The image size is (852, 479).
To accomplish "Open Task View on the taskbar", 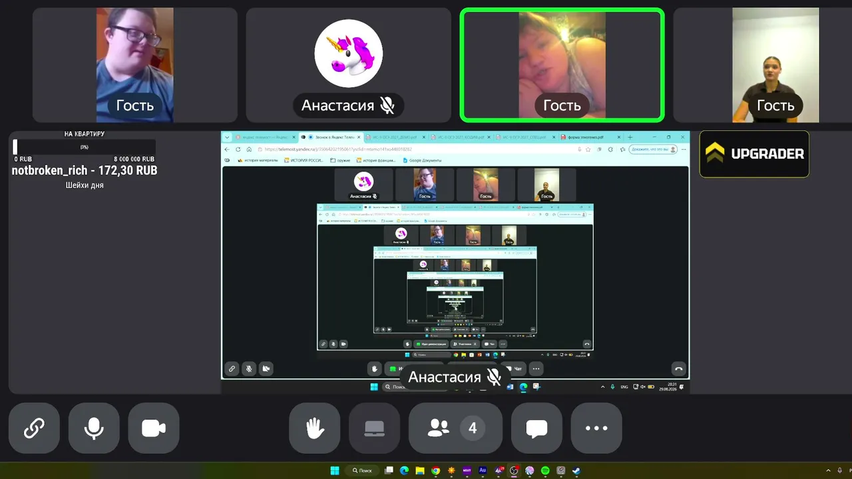I will (389, 471).
